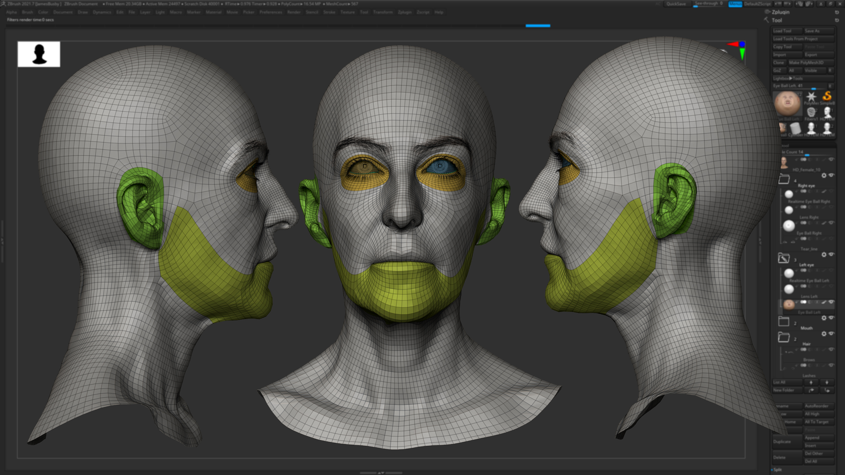This screenshot has width=845, height=475.
Task: Toggle the Brows subtool visibility eye
Action: (831, 349)
